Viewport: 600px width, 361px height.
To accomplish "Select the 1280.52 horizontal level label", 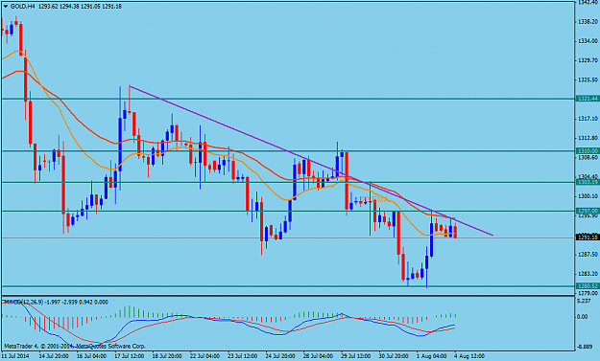I will click(588, 286).
